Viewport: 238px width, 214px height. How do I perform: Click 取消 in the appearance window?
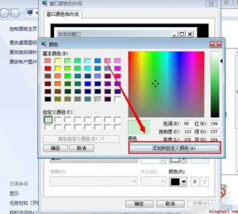tap(170, 204)
